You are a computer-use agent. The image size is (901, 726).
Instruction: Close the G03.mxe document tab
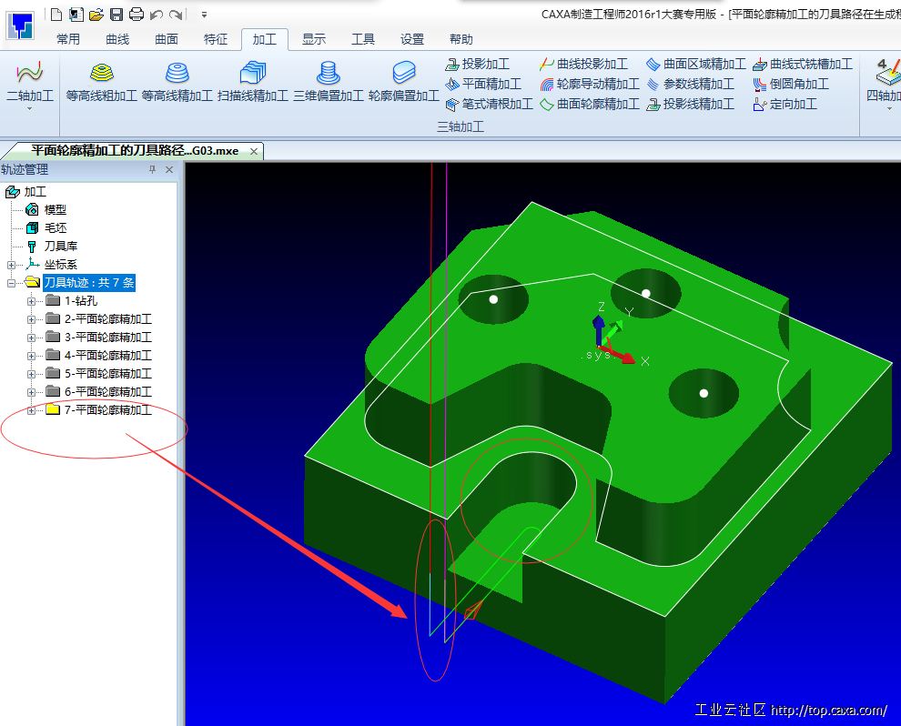[253, 151]
